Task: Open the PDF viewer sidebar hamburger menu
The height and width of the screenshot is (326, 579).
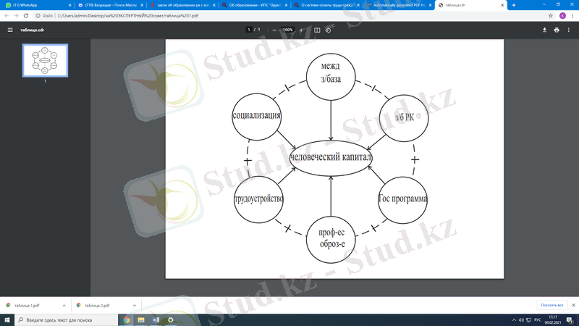Action: coord(10,30)
